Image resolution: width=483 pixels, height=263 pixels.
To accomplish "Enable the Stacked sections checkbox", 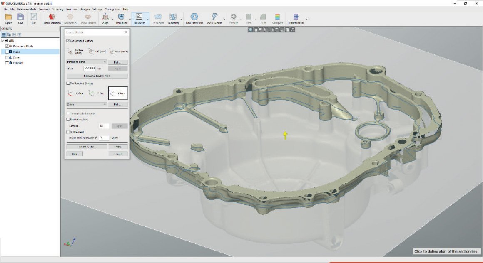I will click(68, 119).
